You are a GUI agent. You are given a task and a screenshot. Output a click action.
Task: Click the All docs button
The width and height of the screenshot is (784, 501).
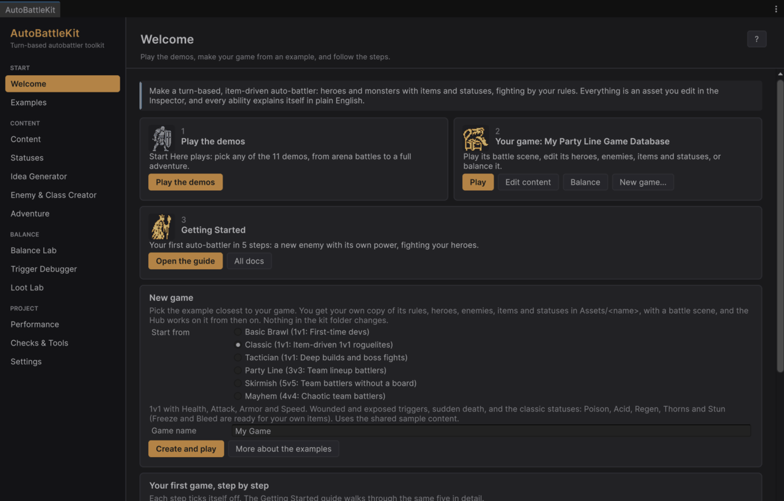pyautogui.click(x=249, y=261)
